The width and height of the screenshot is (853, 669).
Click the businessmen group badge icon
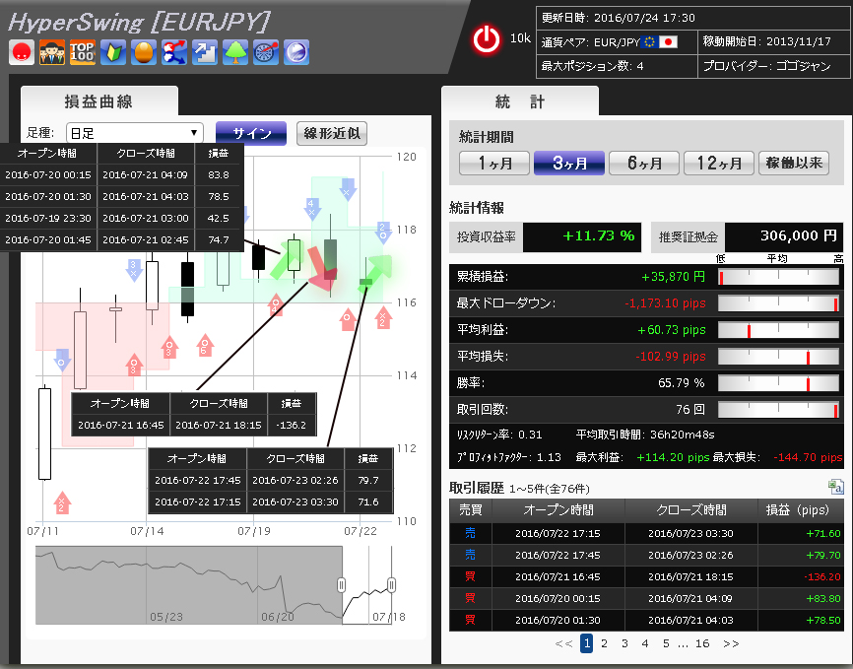(52, 52)
